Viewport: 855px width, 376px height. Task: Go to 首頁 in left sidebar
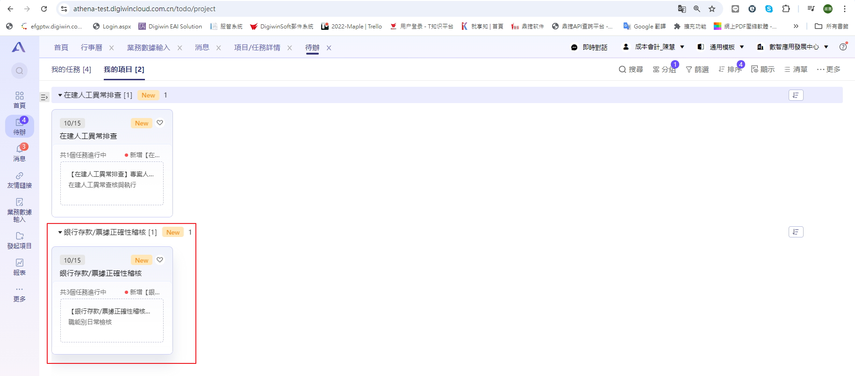pyautogui.click(x=19, y=100)
